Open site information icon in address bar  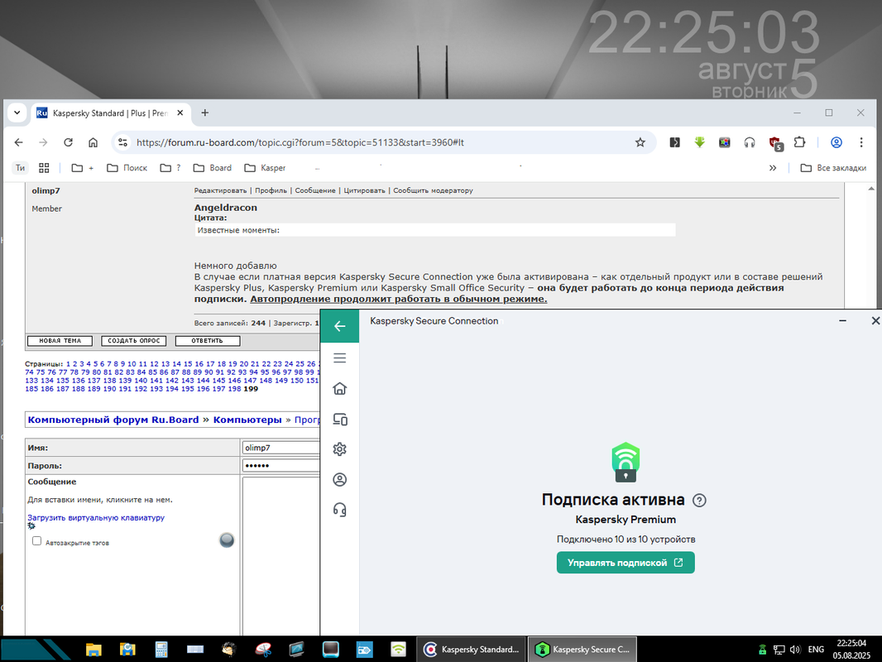pyautogui.click(x=122, y=142)
